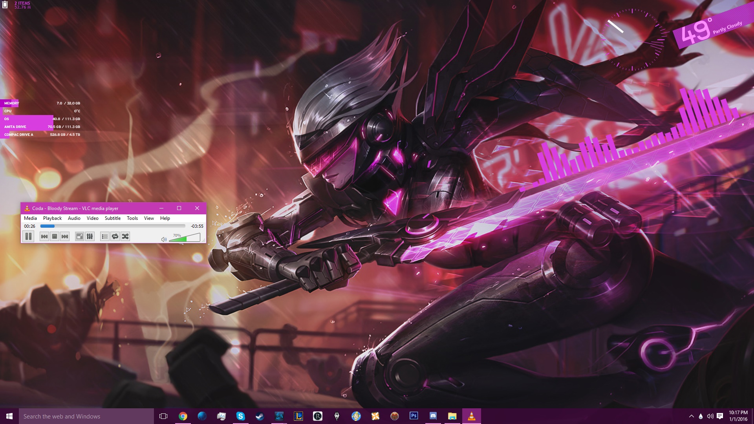Open Steam from the taskbar

point(260,416)
